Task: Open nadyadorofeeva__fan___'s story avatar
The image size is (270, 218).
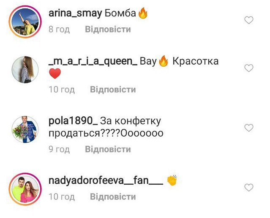Action: click(25, 189)
